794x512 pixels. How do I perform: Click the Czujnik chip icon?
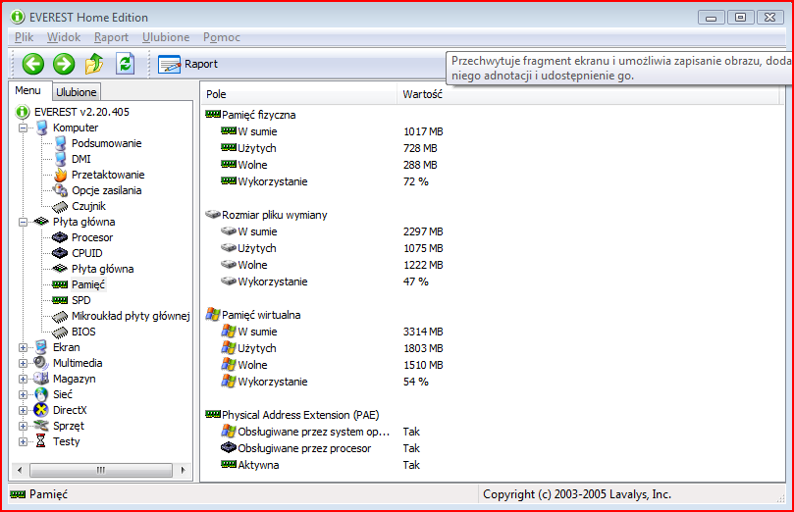tap(60, 206)
